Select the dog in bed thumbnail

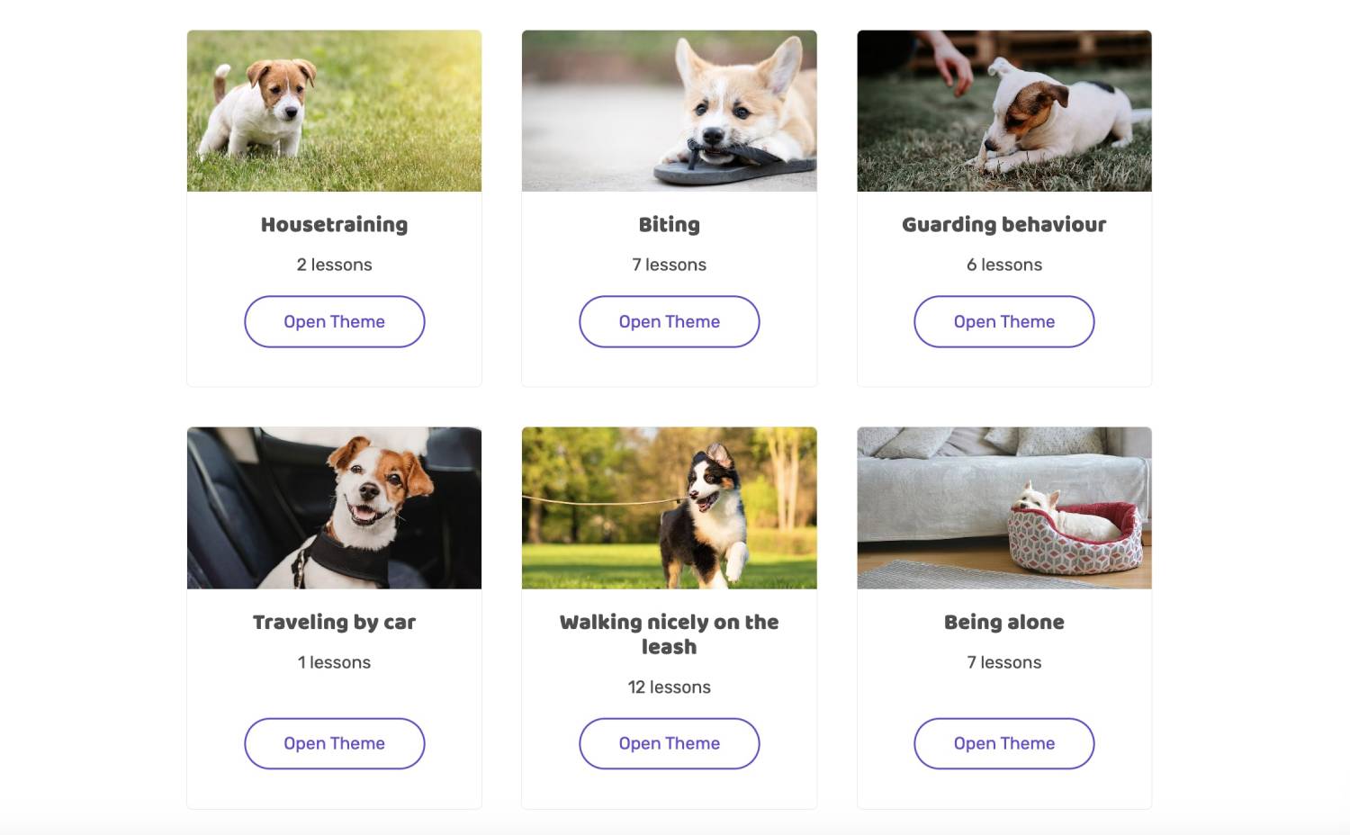coord(1003,507)
